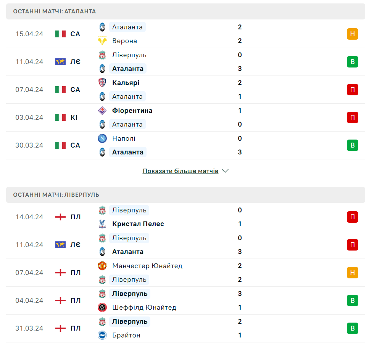Image resolution: width=369 pixels, height=347 pixels.
Task: Click the Italy flag on 03.04.24 cup match
Action: point(61,117)
